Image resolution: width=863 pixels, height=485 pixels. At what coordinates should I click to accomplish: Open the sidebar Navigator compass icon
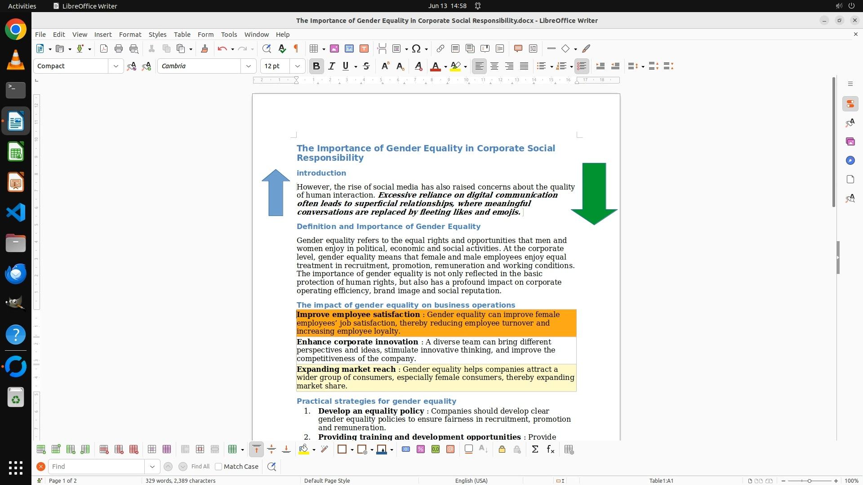(850, 161)
